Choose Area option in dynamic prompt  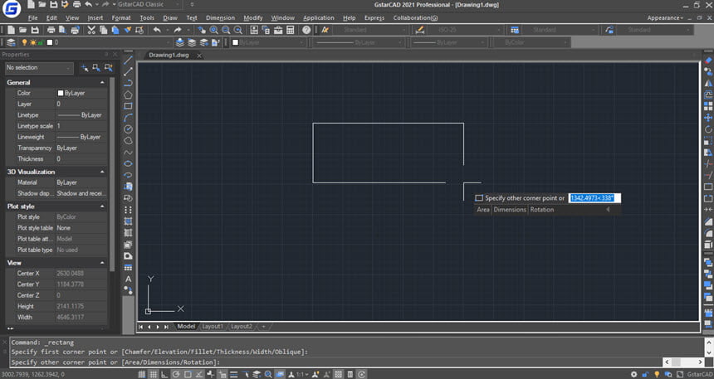pos(482,210)
